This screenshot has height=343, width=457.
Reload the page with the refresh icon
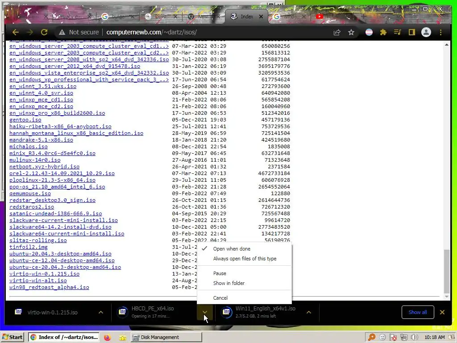point(44,32)
